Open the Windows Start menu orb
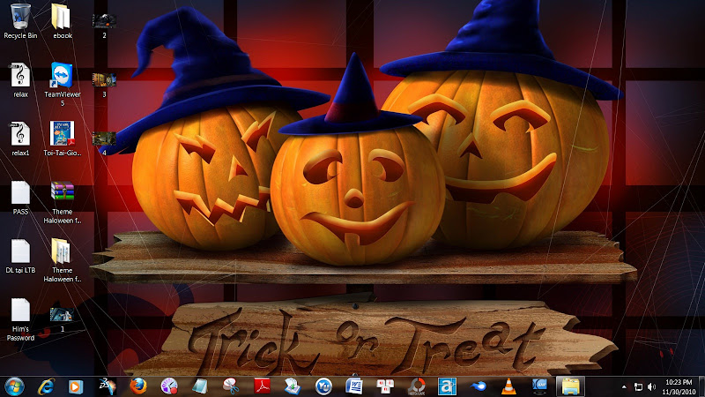Image resolution: width=705 pixels, height=397 pixels. click(15, 386)
